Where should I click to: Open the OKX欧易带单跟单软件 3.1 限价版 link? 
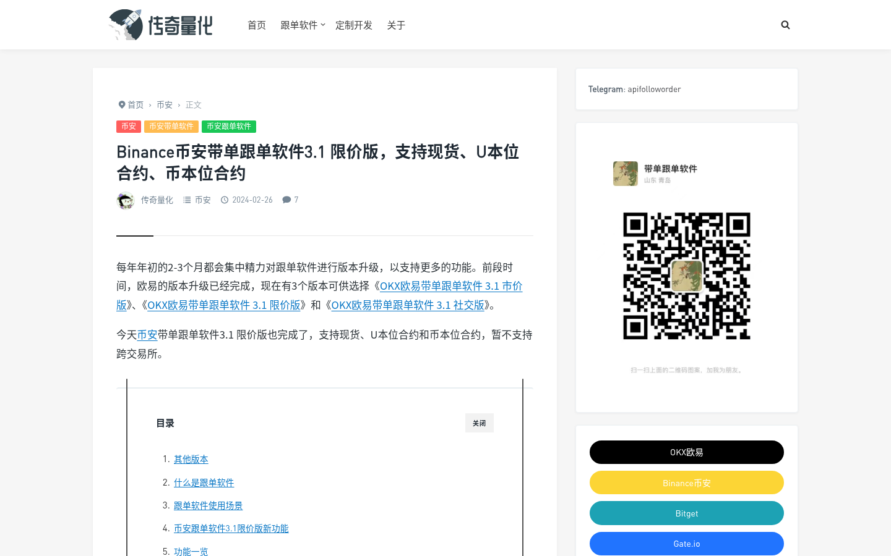tap(224, 305)
